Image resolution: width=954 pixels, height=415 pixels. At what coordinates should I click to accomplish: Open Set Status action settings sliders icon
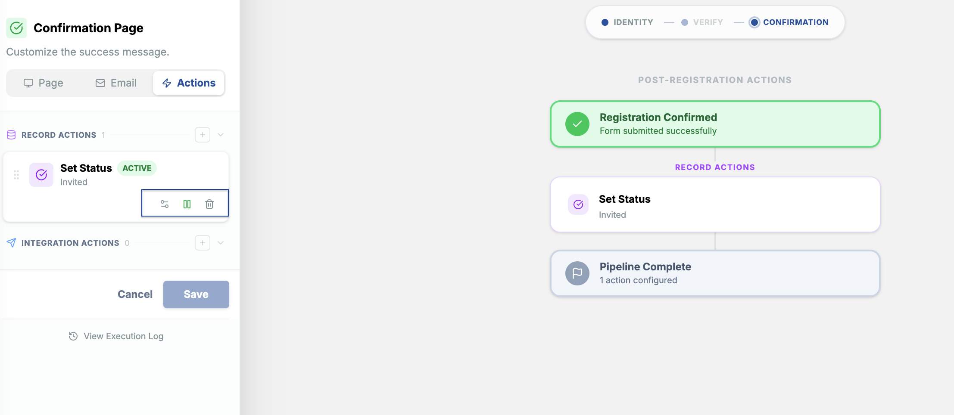[165, 204]
